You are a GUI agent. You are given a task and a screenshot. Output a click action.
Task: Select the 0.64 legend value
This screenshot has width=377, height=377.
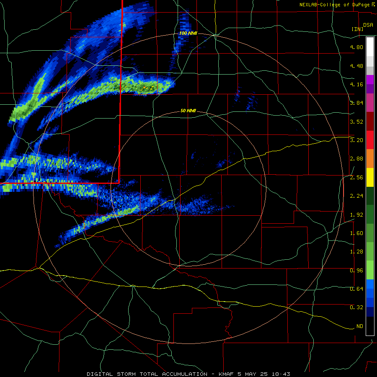tap(356, 289)
